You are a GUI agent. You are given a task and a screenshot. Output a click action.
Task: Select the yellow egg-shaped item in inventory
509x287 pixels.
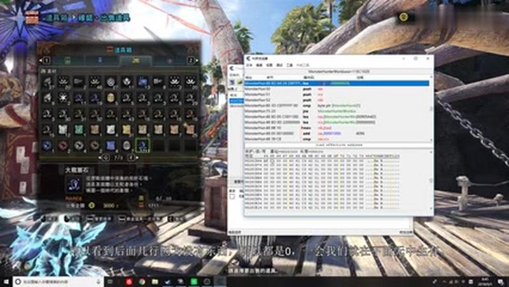click(111, 97)
